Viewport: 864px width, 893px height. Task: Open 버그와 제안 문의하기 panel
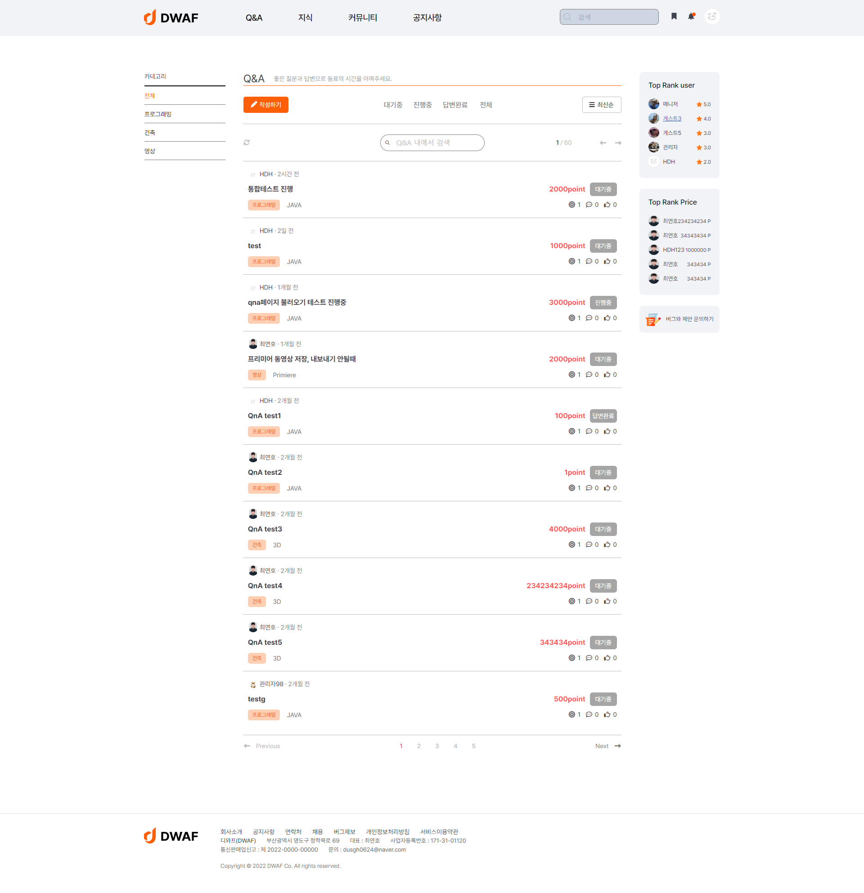679,319
